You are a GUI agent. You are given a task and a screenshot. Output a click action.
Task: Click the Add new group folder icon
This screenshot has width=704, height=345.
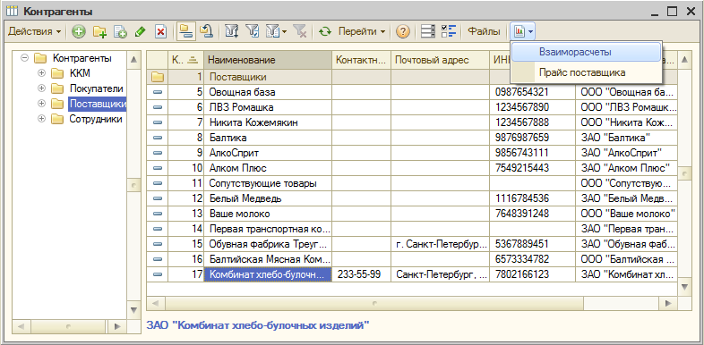[x=99, y=31]
